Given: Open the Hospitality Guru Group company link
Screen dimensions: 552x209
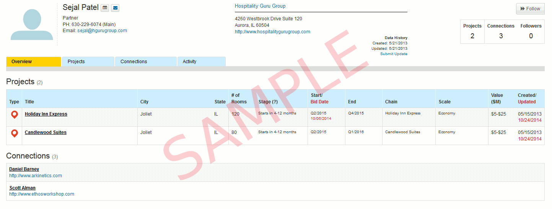Looking at the screenshot, I should pos(260,6).
